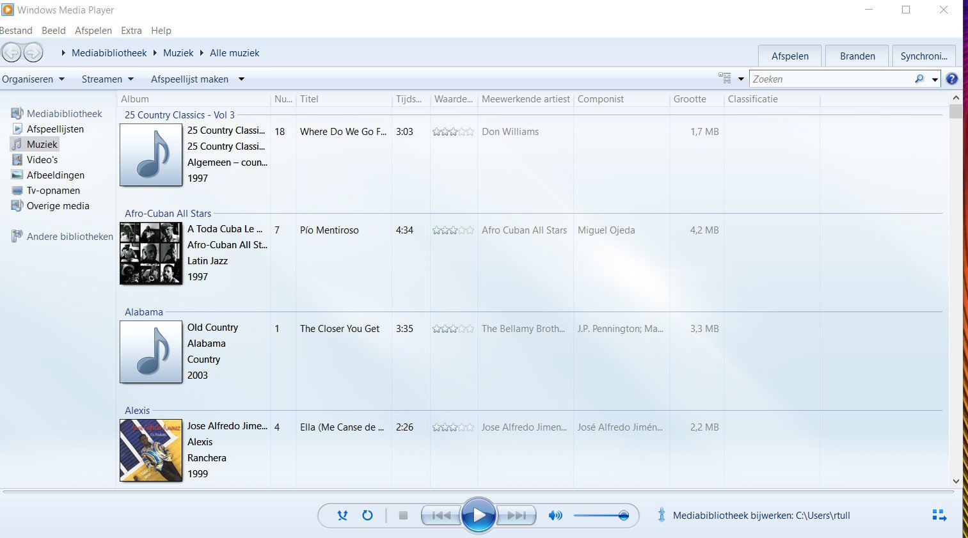Open the Bestand menu
Screen dimensions: 968x538
click(x=16, y=31)
